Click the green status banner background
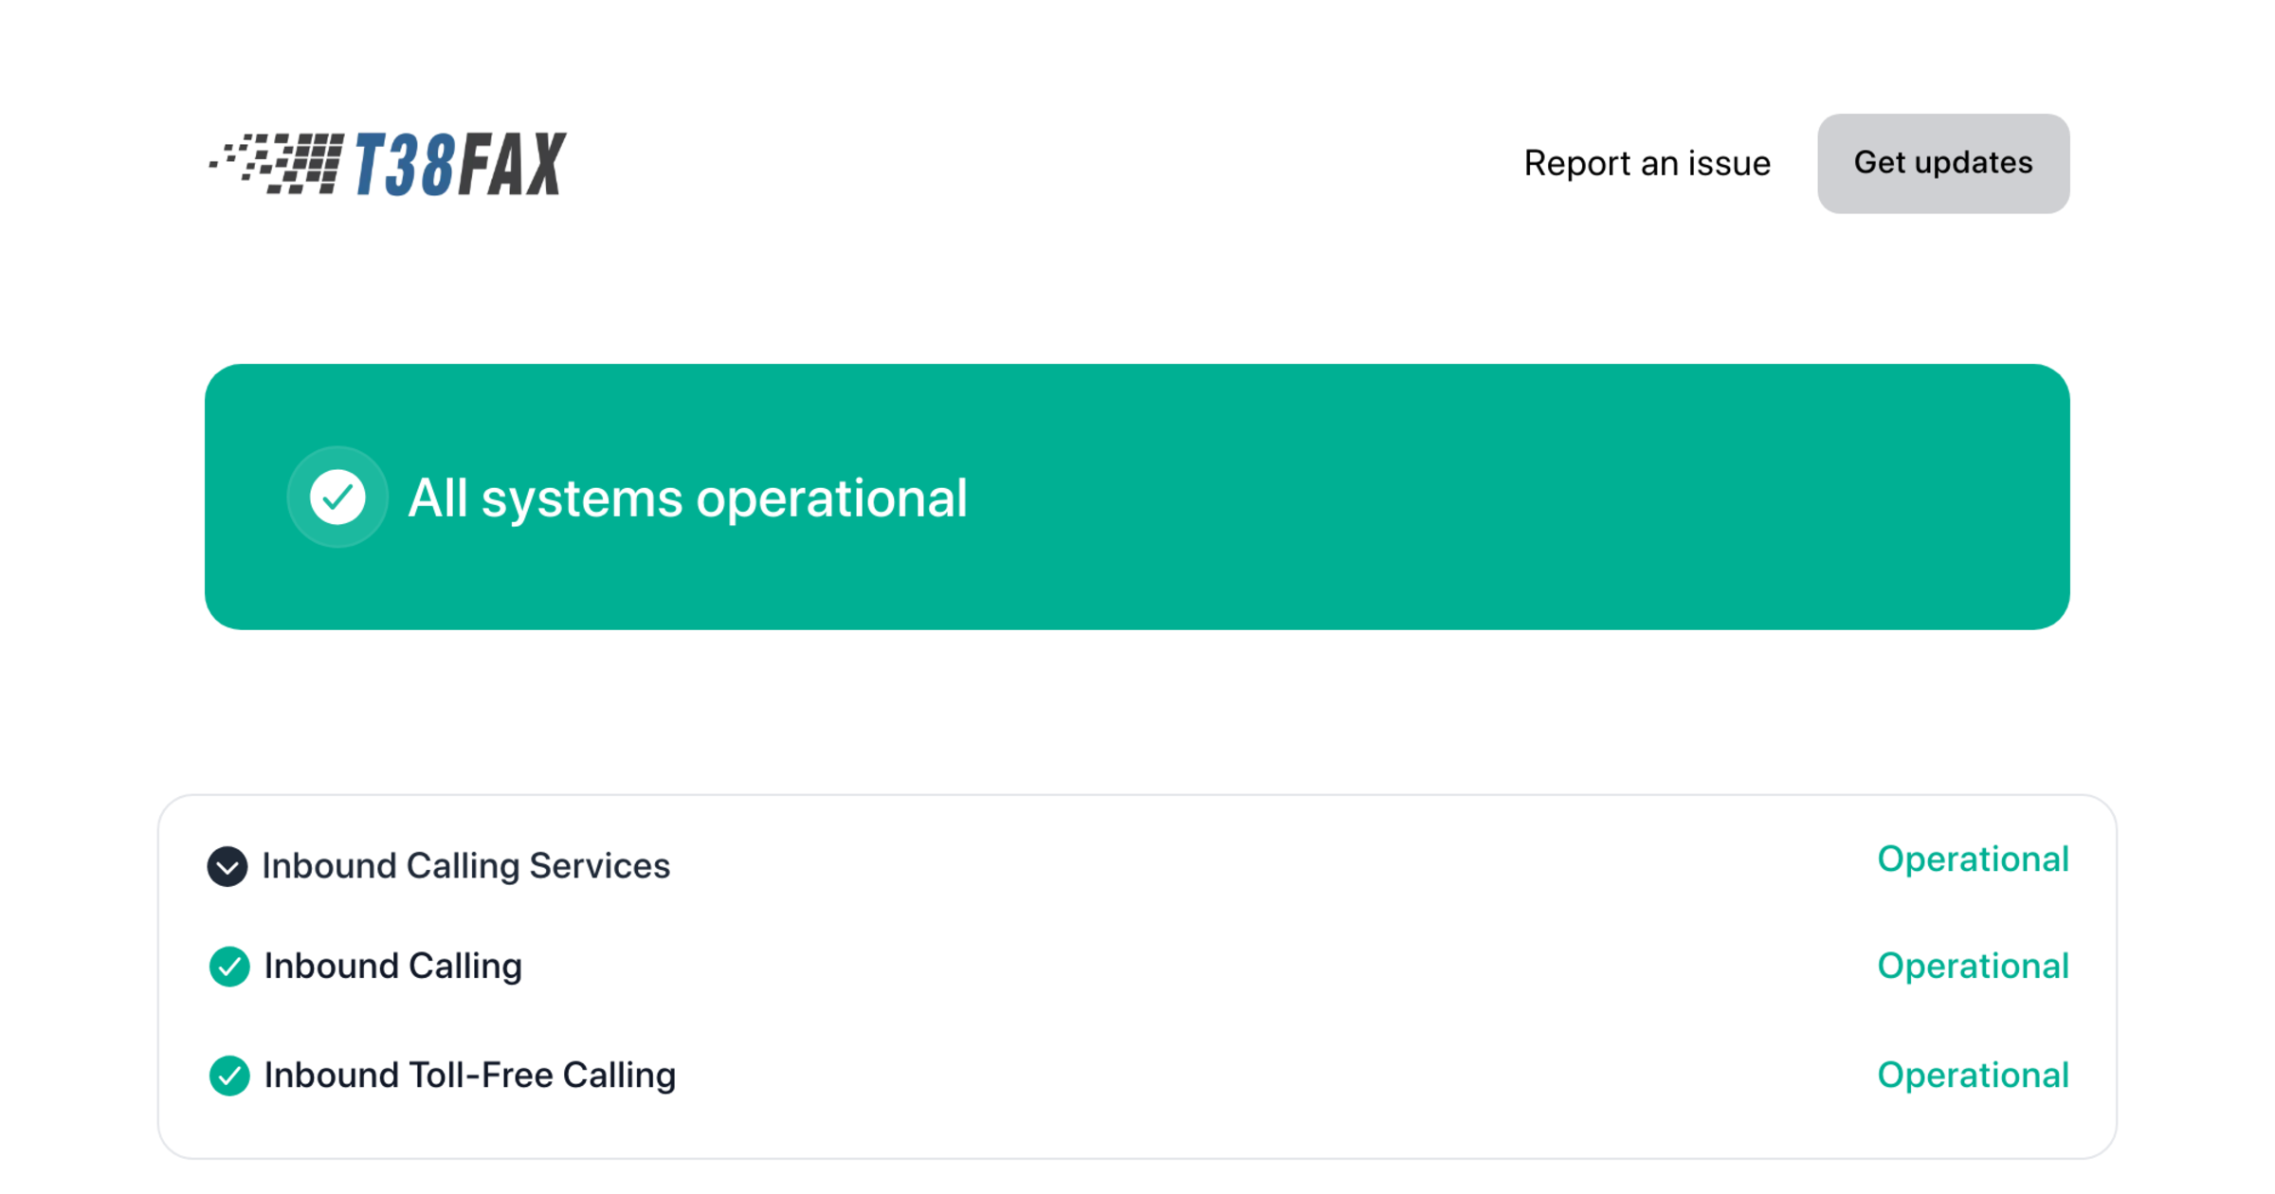 (x=1517, y=497)
